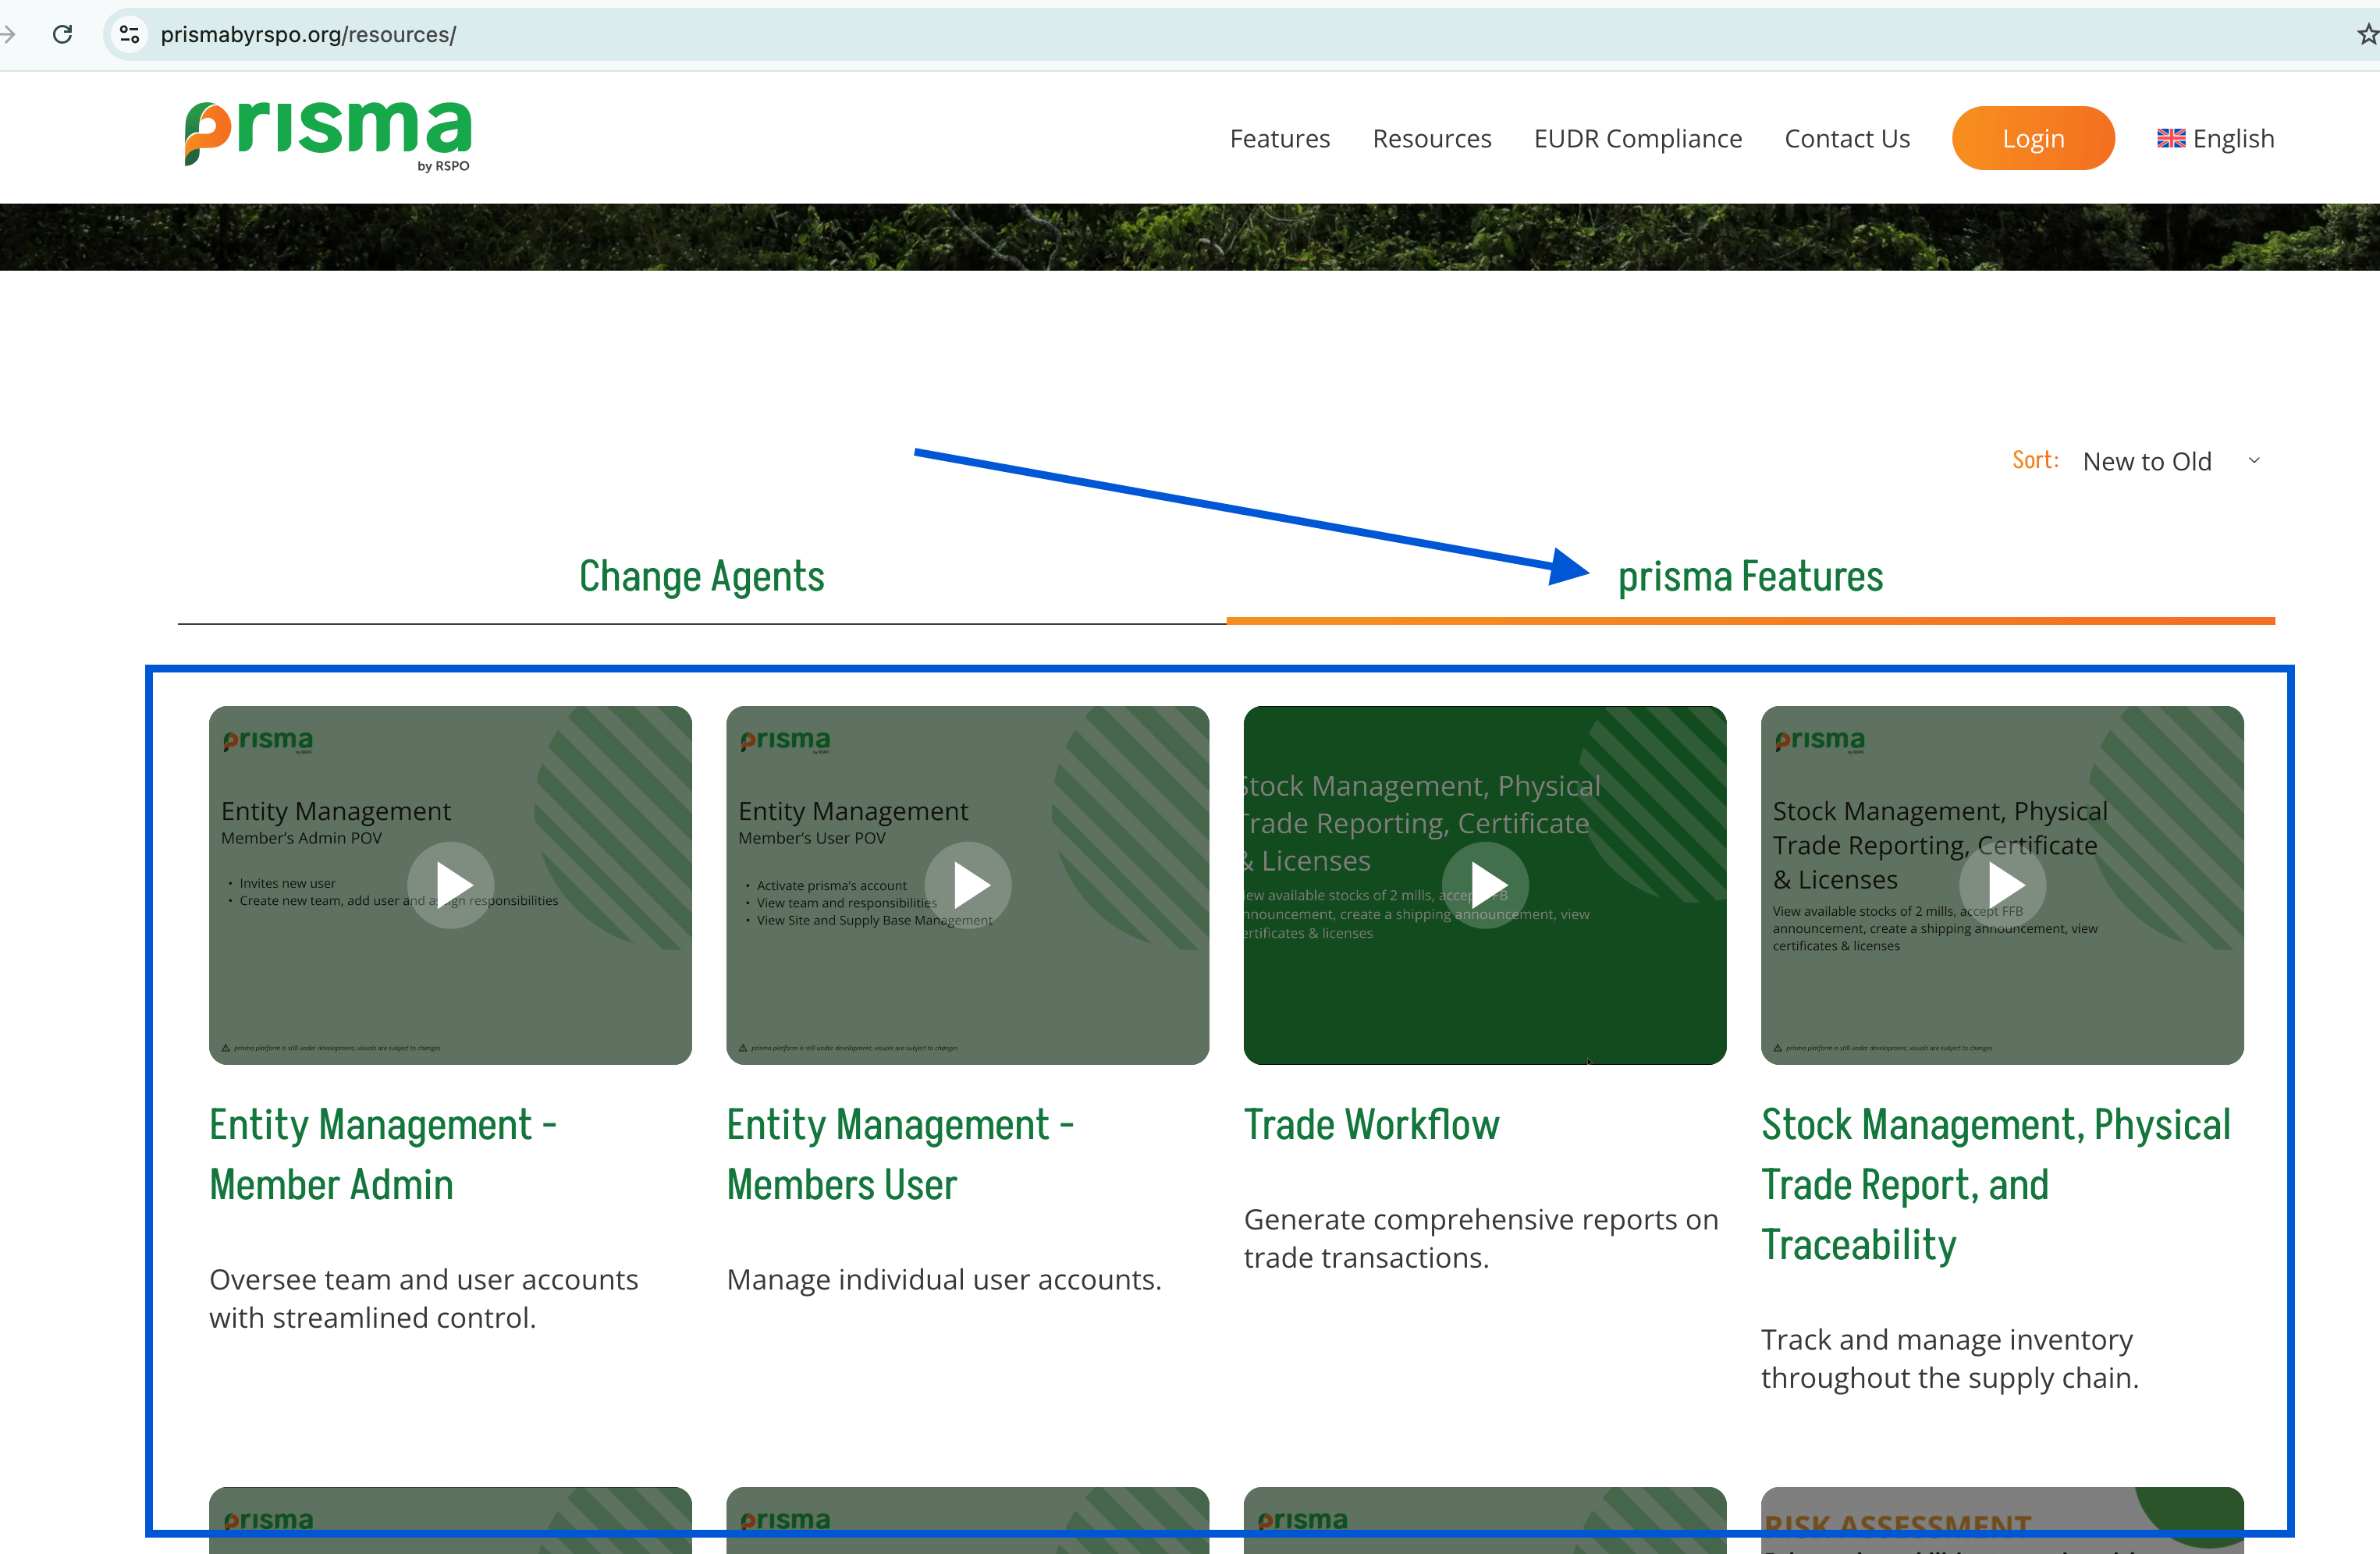Open Entity Management - Members User title
2380x1554 pixels.
[x=900, y=1154]
